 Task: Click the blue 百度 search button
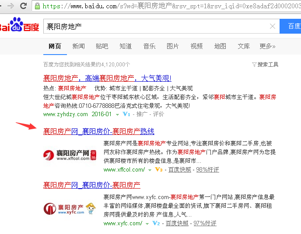[290, 26]
